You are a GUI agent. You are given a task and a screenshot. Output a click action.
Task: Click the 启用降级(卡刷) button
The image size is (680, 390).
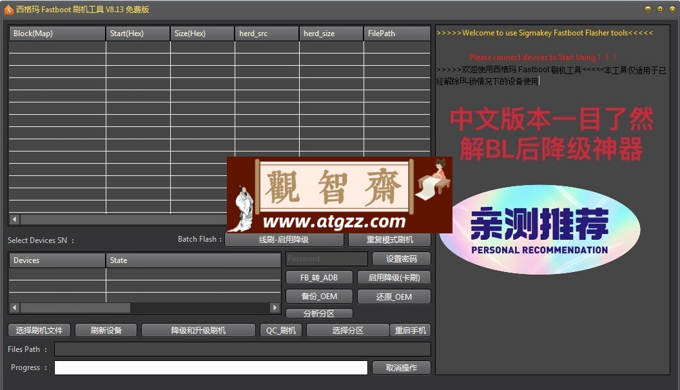394,278
